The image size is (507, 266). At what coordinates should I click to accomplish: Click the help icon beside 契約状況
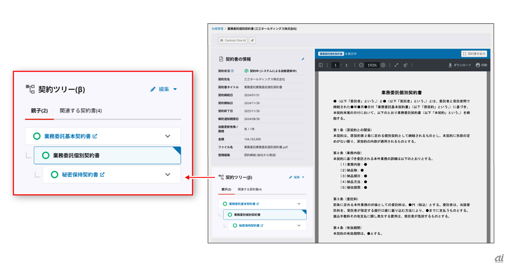point(232,71)
